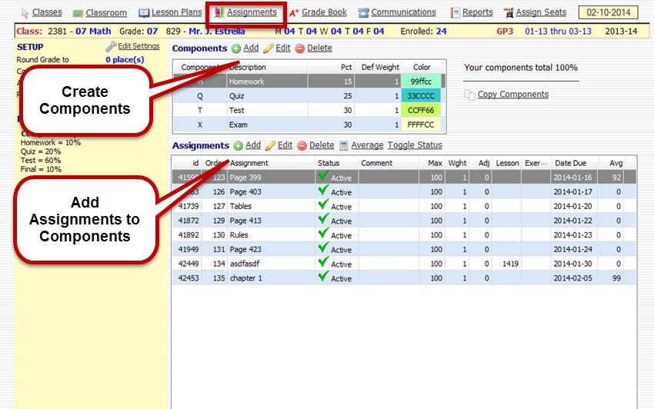Select the CCFF66 Test color swatch
The image size is (654, 409).
(421, 110)
